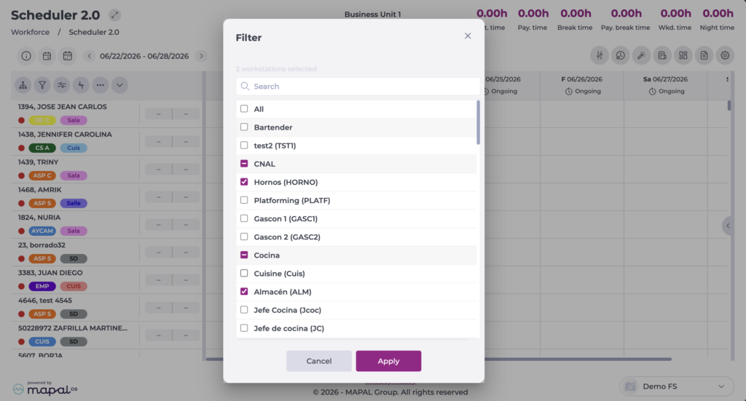Open the settings gear in the top toolbar
Viewport: 746px width, 401px height.
tap(725, 55)
